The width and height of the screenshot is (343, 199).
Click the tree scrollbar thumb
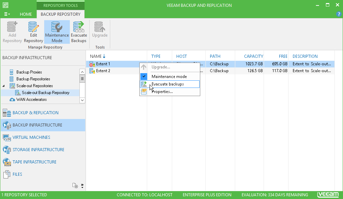[x=82, y=79]
